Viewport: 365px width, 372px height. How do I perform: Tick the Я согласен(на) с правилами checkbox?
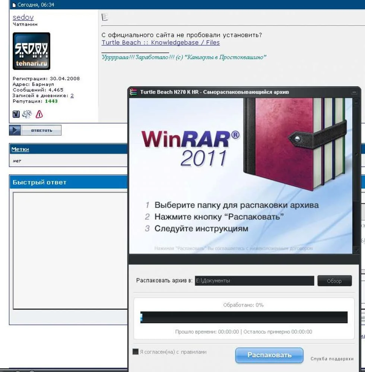coord(135,352)
